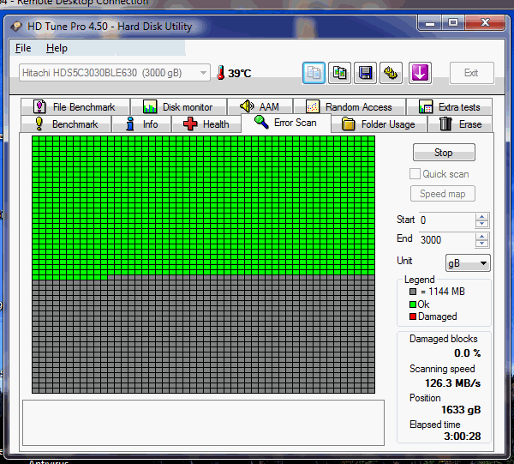
Task: Click the Speed map button
Action: click(x=443, y=194)
